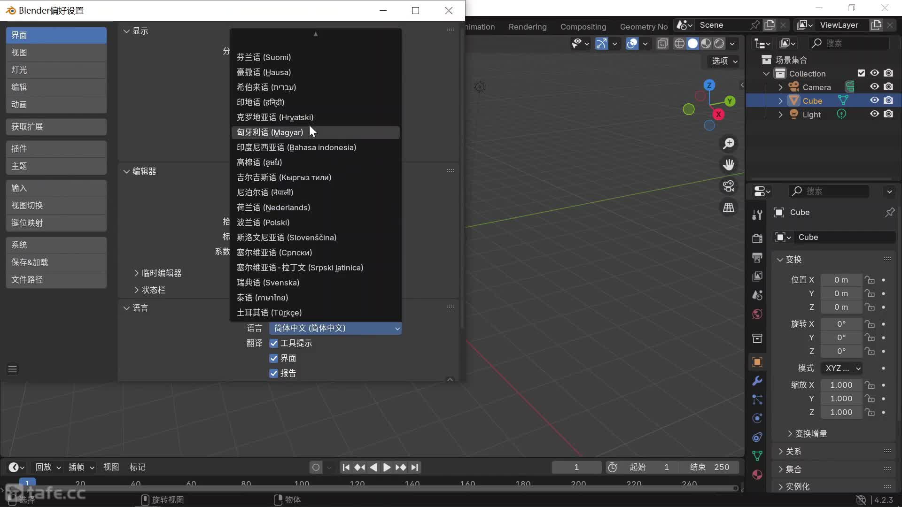Select the Render properties tab

757,238
